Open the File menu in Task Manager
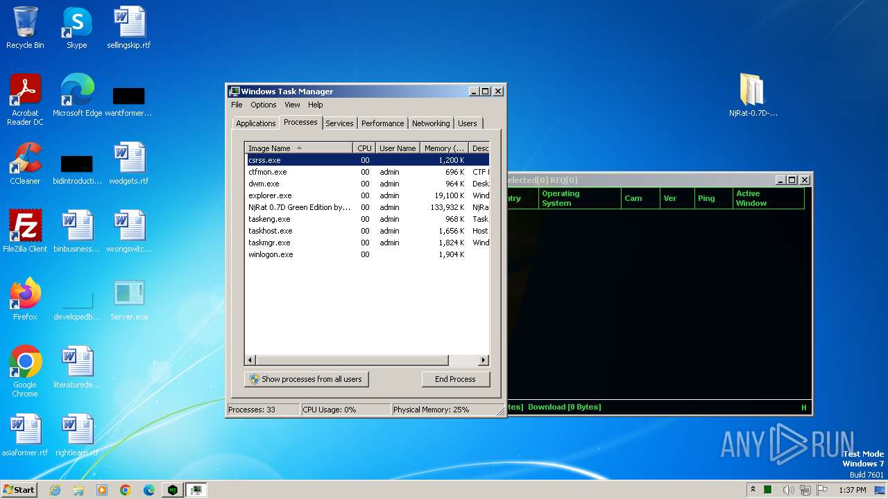This screenshot has width=888, height=499. coord(237,105)
